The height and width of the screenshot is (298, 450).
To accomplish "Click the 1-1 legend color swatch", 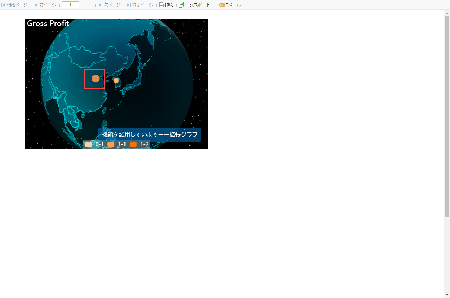I will [111, 144].
